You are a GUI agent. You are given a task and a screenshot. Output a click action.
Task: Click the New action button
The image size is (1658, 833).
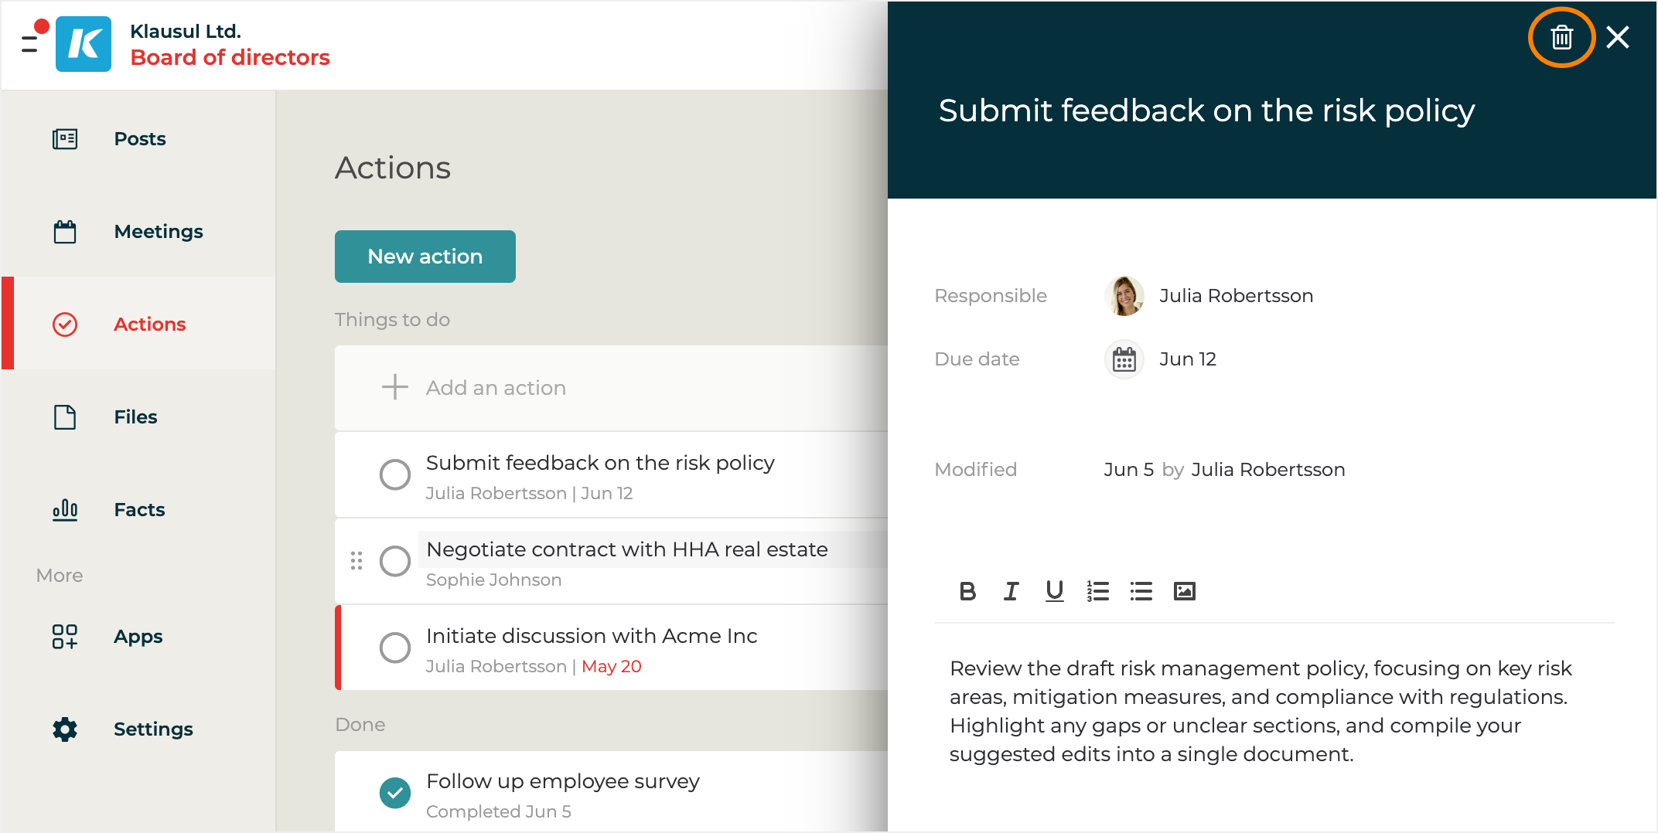425,257
